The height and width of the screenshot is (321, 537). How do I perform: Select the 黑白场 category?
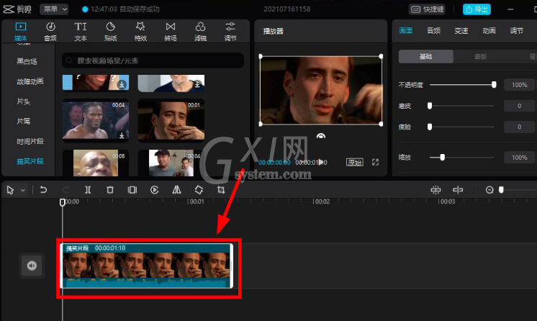click(27, 62)
